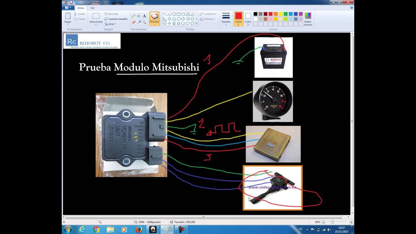
Task: Launch Google Chrome from taskbar
Action: (x=96, y=230)
